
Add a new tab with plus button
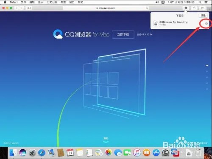point(209,9)
